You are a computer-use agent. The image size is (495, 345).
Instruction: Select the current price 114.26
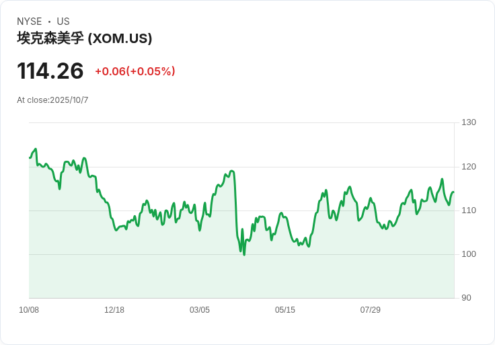[x=50, y=71]
